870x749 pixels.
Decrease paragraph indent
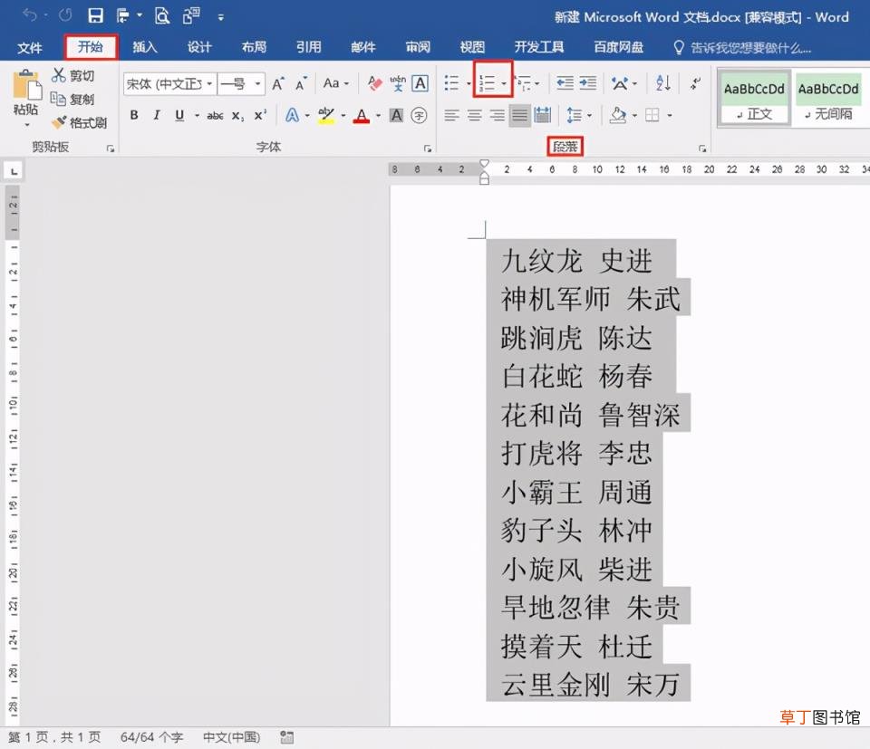click(x=565, y=83)
